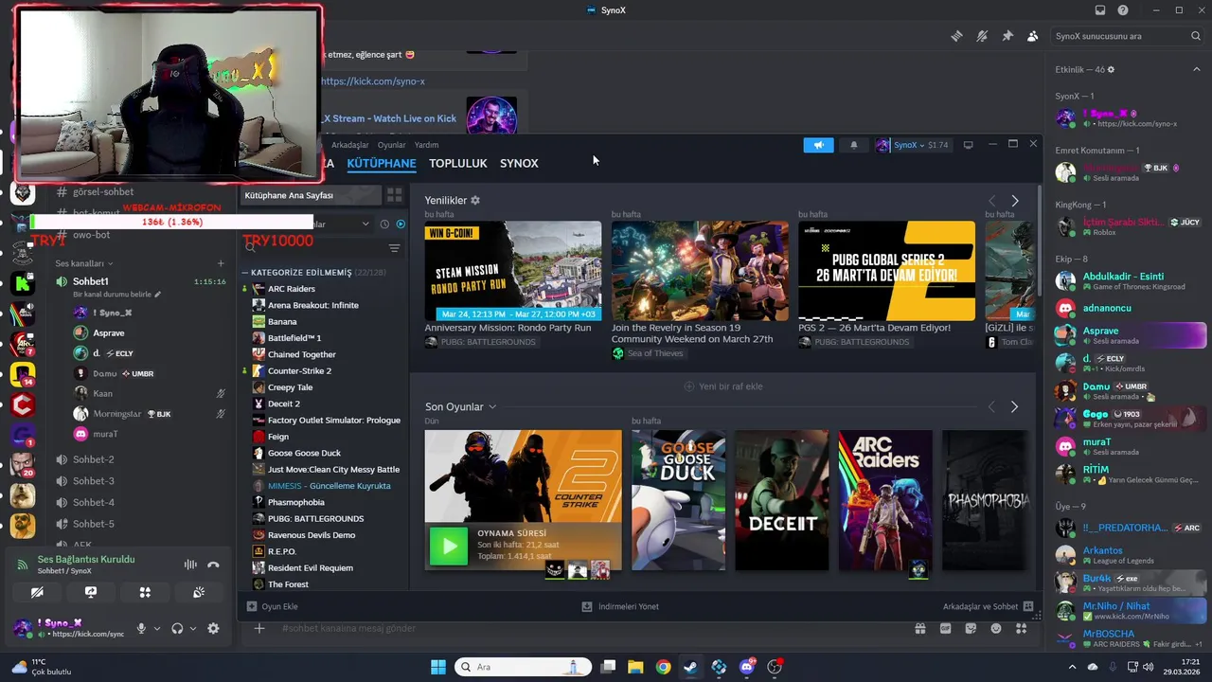Click Discord message attachment plus button
The height and width of the screenshot is (682, 1212).
click(x=258, y=628)
